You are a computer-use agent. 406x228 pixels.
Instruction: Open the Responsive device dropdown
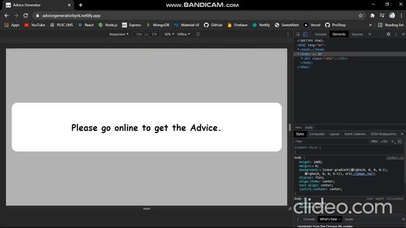coord(119,34)
